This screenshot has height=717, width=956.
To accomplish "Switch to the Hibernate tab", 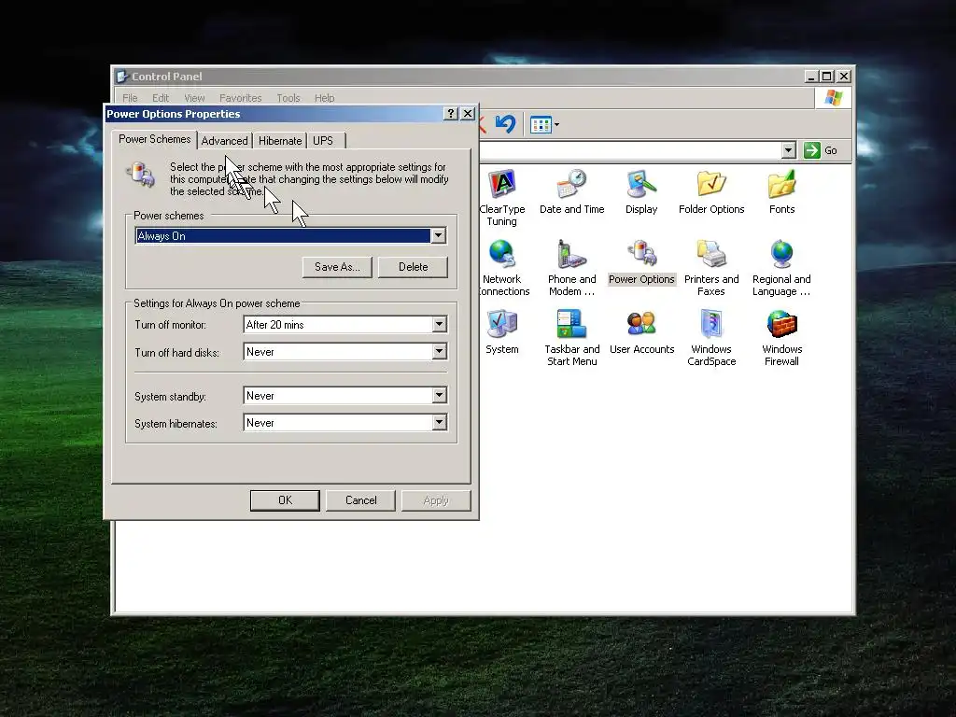I will 280,141.
